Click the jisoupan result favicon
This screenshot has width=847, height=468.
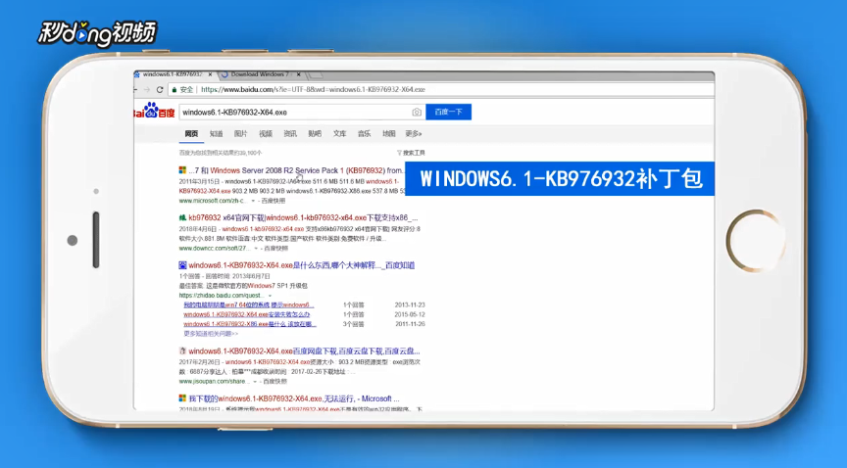point(182,351)
